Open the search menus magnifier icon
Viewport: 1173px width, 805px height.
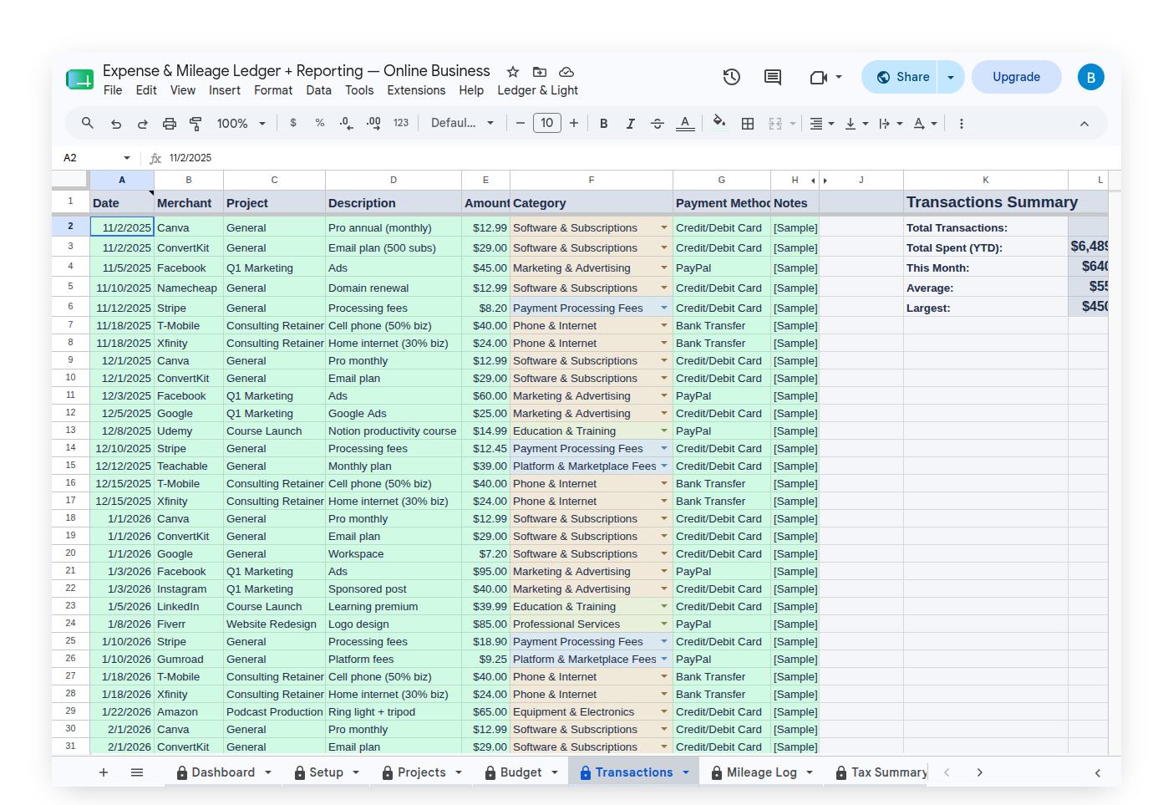point(87,124)
